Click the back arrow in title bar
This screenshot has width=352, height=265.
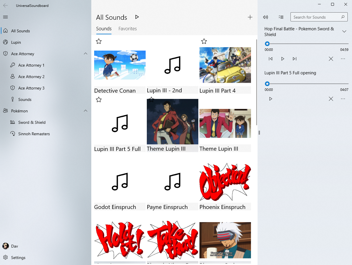5,5
